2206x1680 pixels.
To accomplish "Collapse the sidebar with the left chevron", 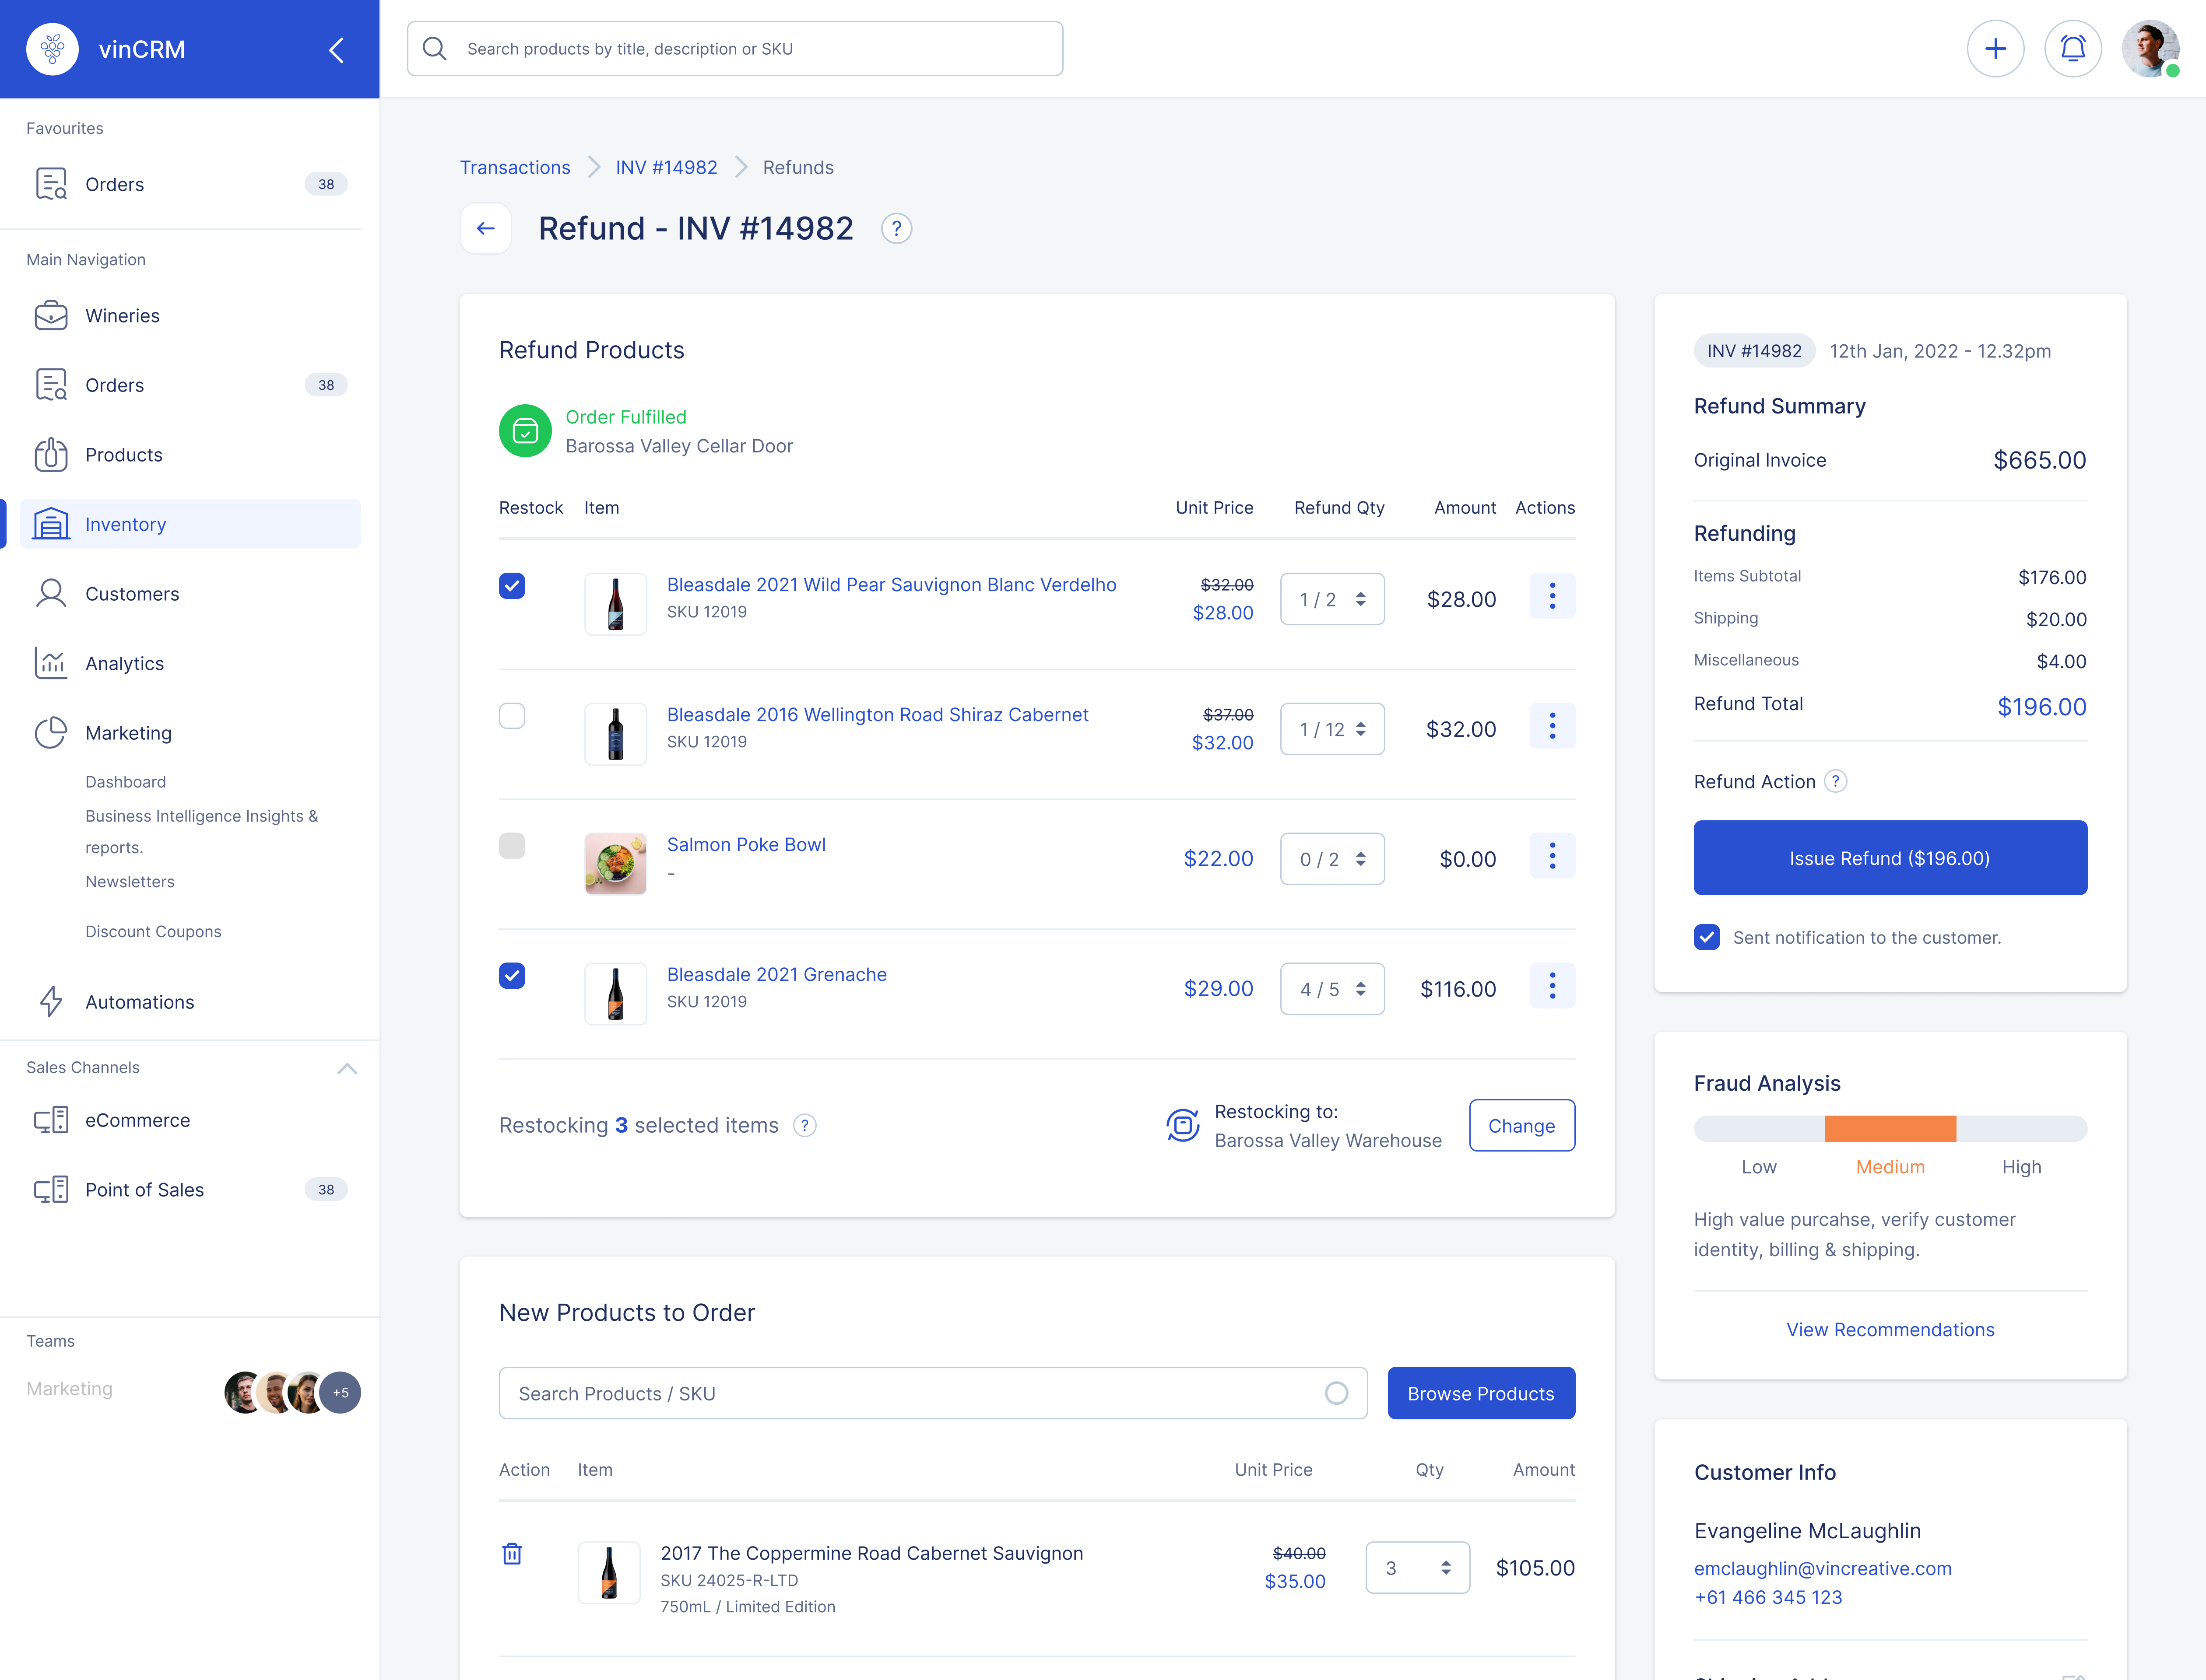I will tap(337, 50).
